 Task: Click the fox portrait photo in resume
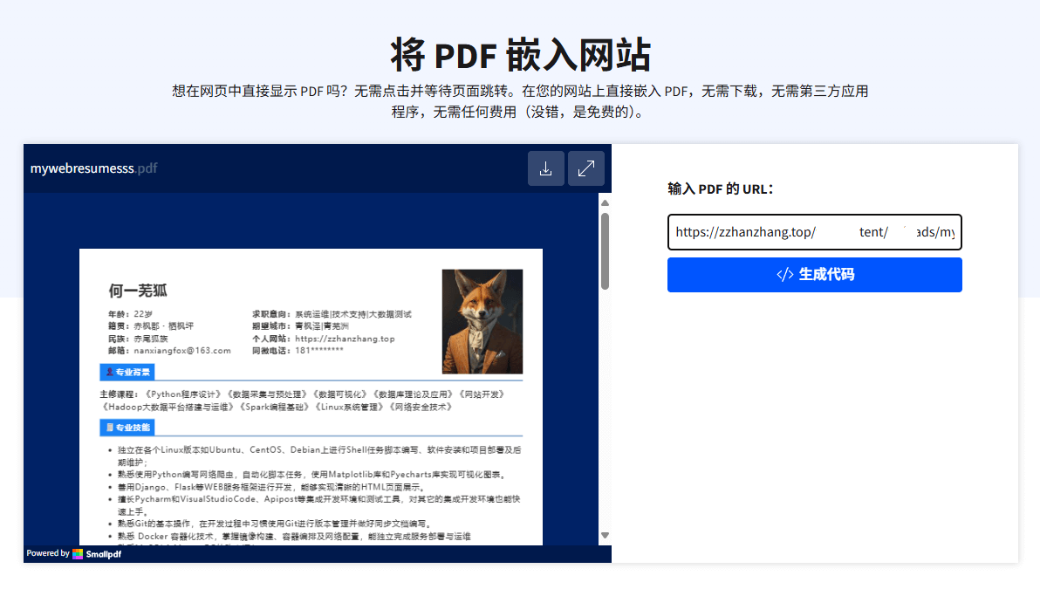[482, 320]
